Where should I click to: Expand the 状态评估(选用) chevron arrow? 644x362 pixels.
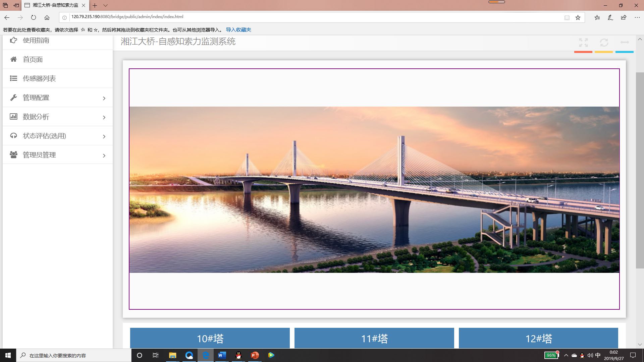coord(104,136)
